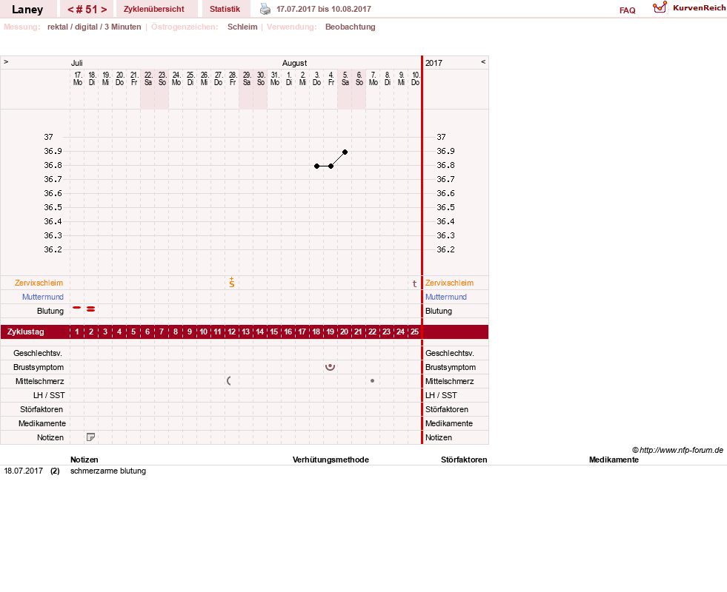Click the Brustsymptom symbol on cycle day 19
The width and height of the screenshot is (727, 592).
click(x=330, y=366)
